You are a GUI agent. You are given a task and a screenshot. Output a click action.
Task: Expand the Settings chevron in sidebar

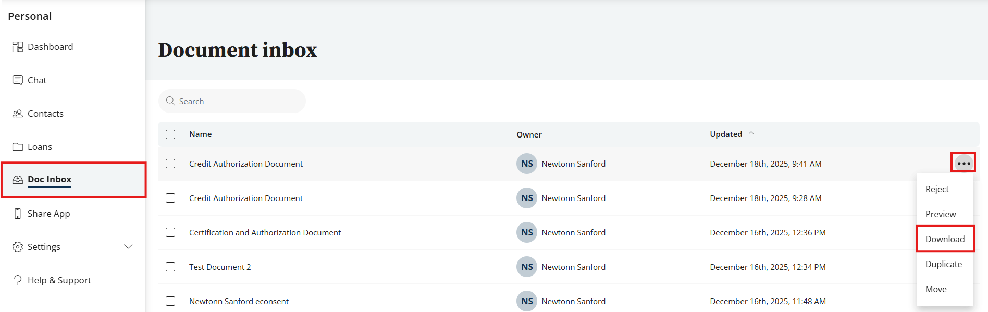pos(128,246)
